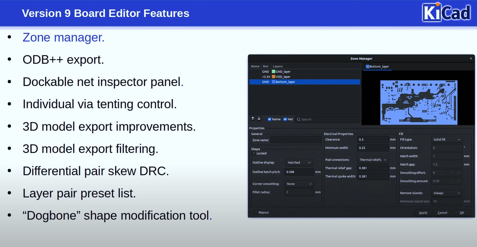Click the Net column header
Screen dimensions: 477x247
pos(266,66)
